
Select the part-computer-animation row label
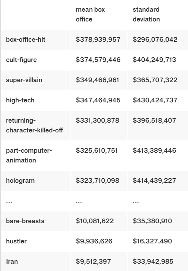[x=29, y=155]
